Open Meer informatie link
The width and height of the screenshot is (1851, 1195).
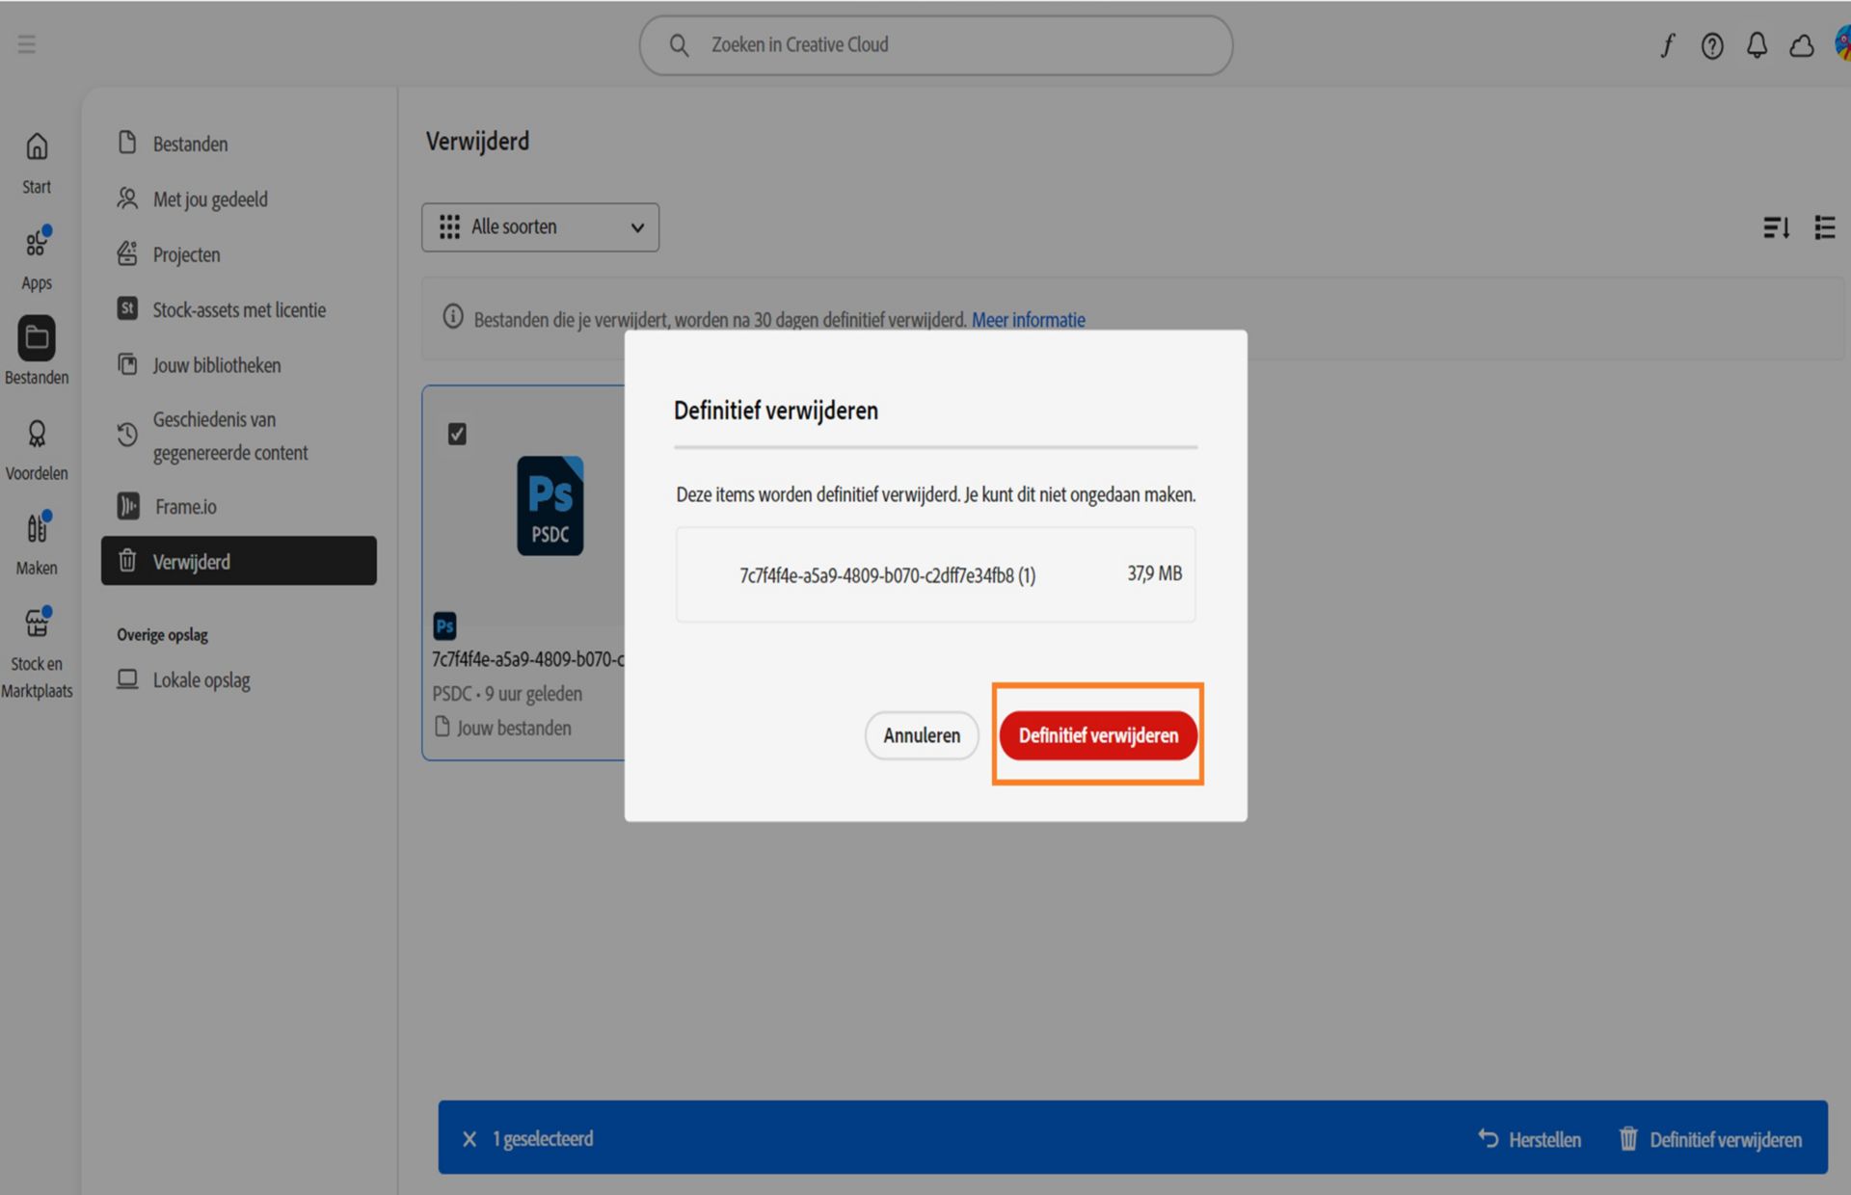1028,320
